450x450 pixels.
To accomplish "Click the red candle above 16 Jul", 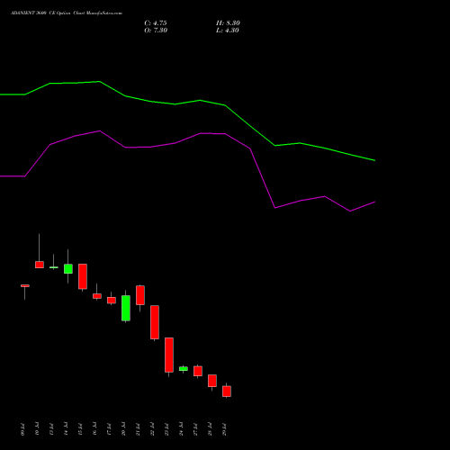I will click(97, 296).
